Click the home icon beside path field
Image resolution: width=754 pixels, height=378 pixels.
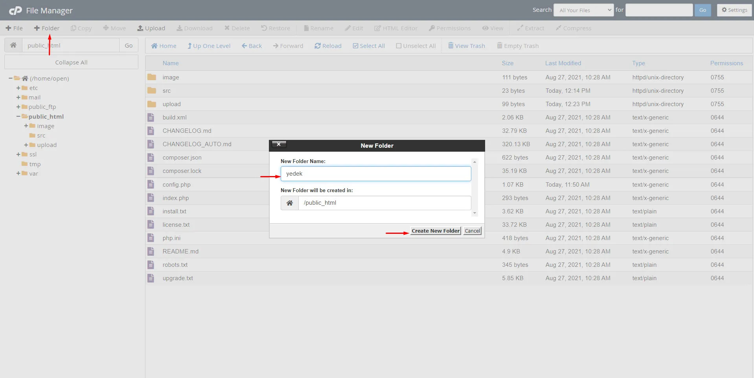pos(13,45)
